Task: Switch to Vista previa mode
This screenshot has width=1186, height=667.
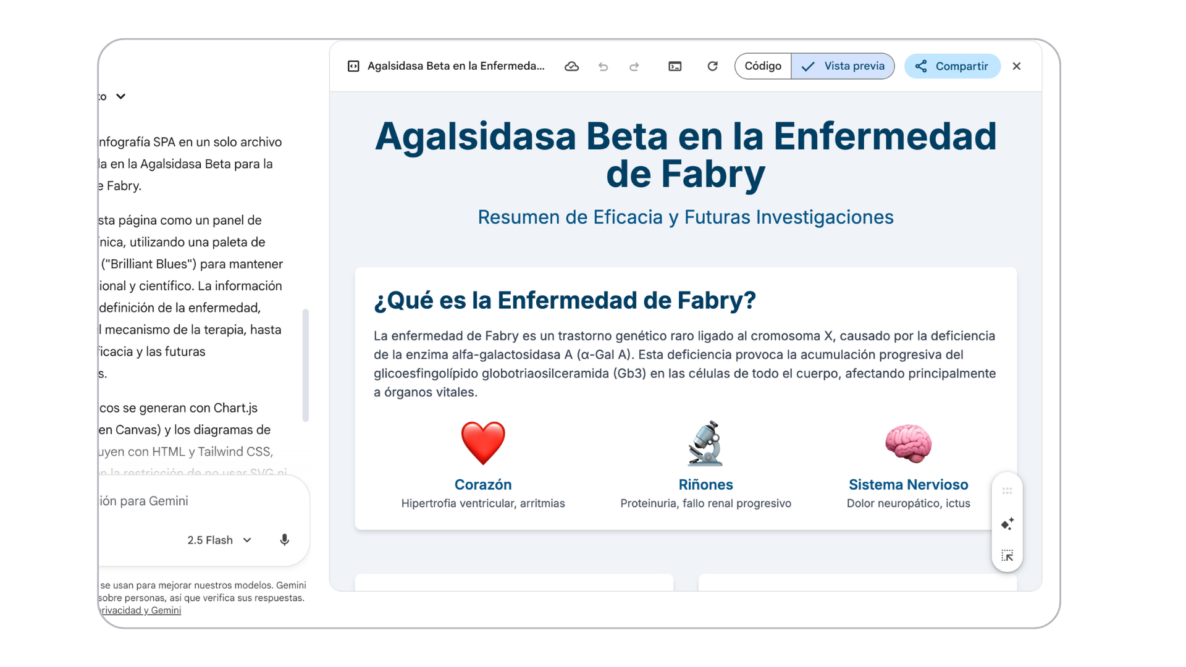Action: click(843, 66)
